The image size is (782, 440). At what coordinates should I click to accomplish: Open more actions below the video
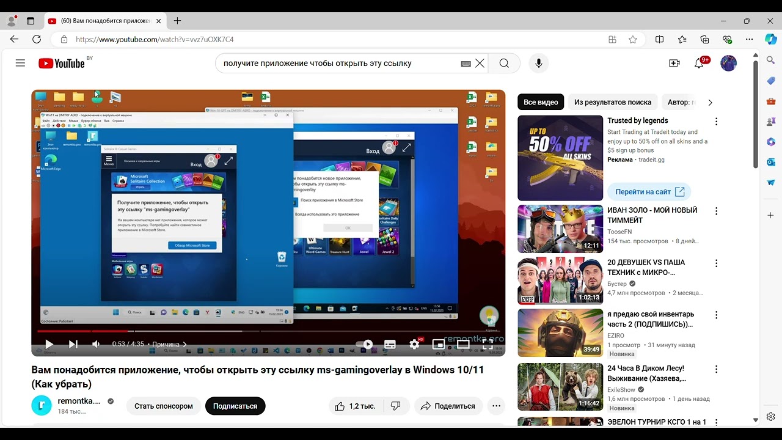pyautogui.click(x=497, y=406)
